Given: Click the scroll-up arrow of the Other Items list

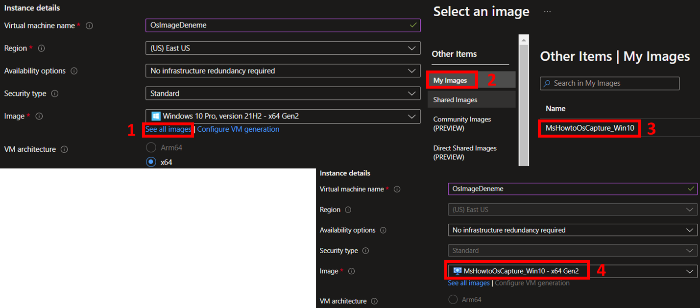Looking at the screenshot, I should [524, 39].
